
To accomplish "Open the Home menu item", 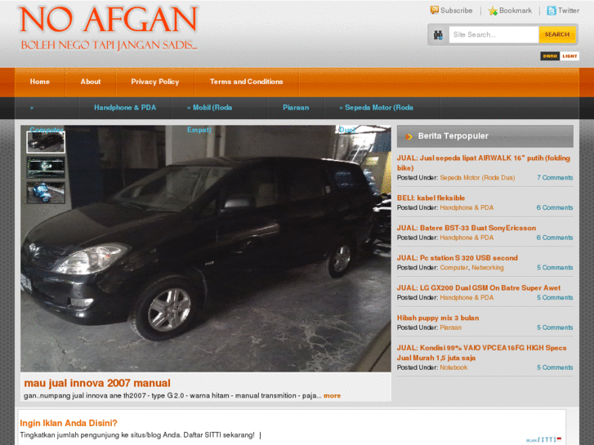I will (x=40, y=82).
